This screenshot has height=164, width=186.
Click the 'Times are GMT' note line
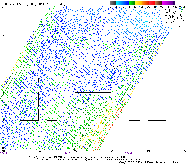coord(78,157)
